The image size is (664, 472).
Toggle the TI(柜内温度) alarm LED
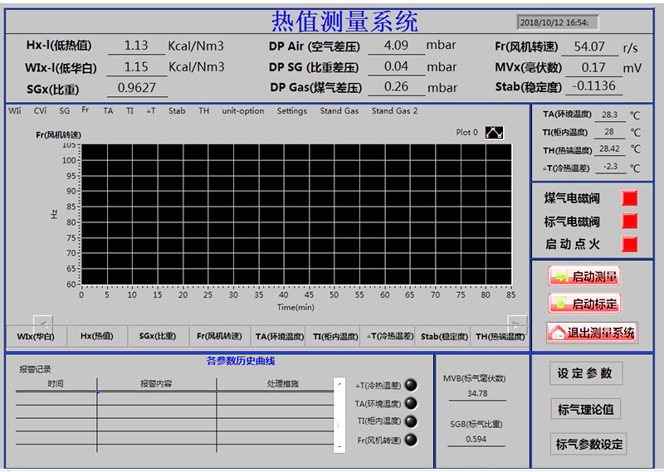tap(411, 421)
